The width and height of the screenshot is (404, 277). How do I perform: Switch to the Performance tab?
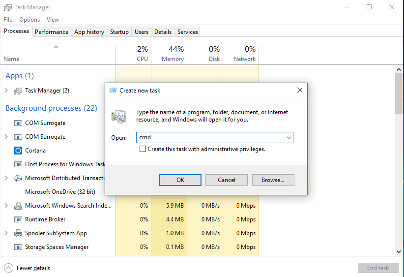pos(52,31)
